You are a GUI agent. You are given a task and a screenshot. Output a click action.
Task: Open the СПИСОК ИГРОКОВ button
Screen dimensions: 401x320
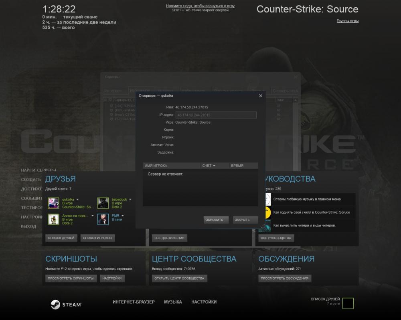click(97, 238)
